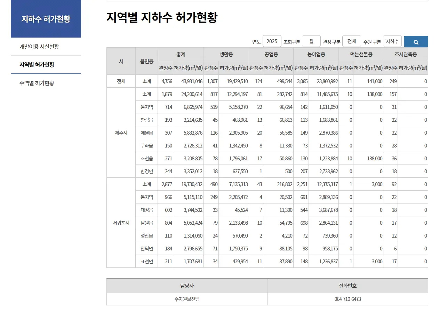This screenshot has width=439, height=312.
Task: Open the 수원 구분 dropdown showing 지하수
Action: 392,41
